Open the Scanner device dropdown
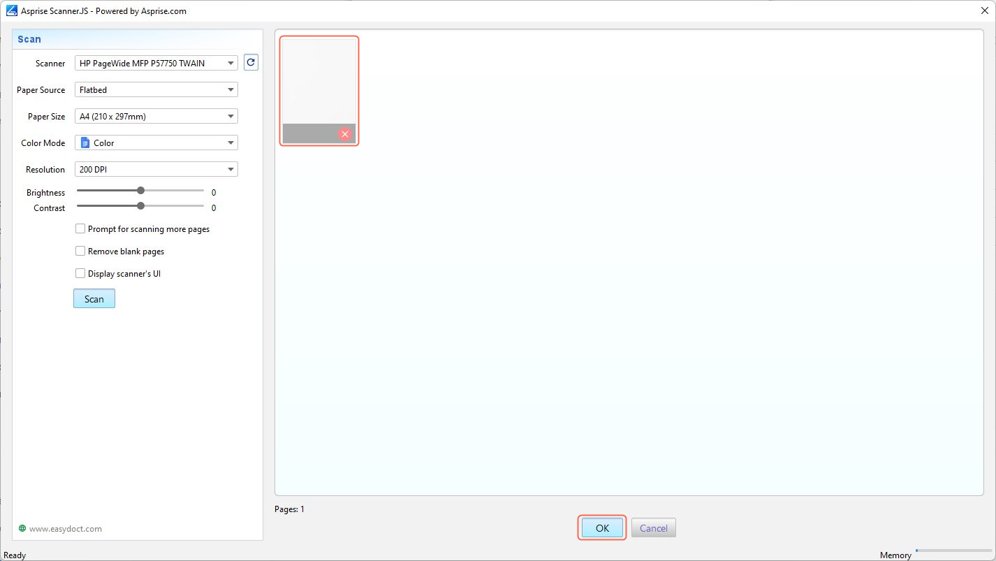 [156, 64]
